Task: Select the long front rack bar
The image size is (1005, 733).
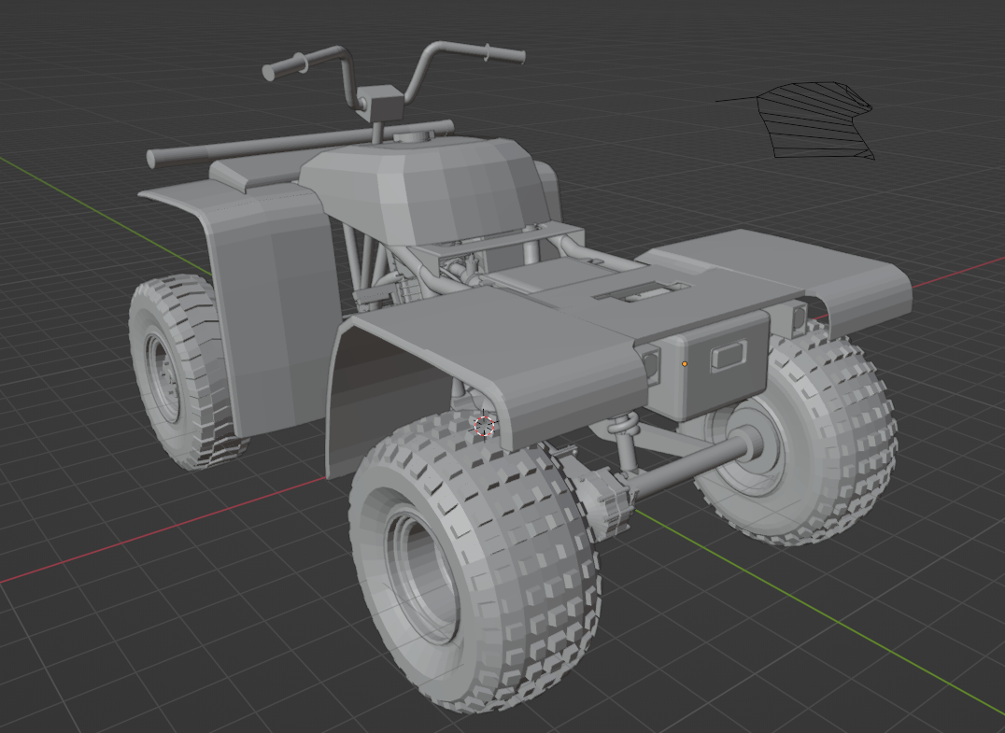Action: tap(298, 142)
